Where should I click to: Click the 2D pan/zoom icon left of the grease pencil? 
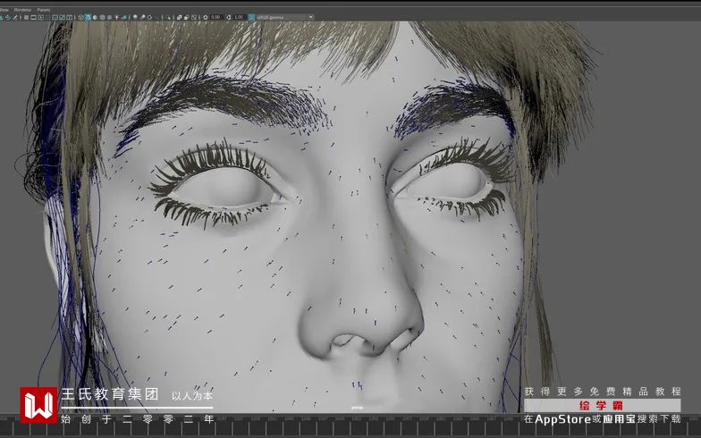7,18
